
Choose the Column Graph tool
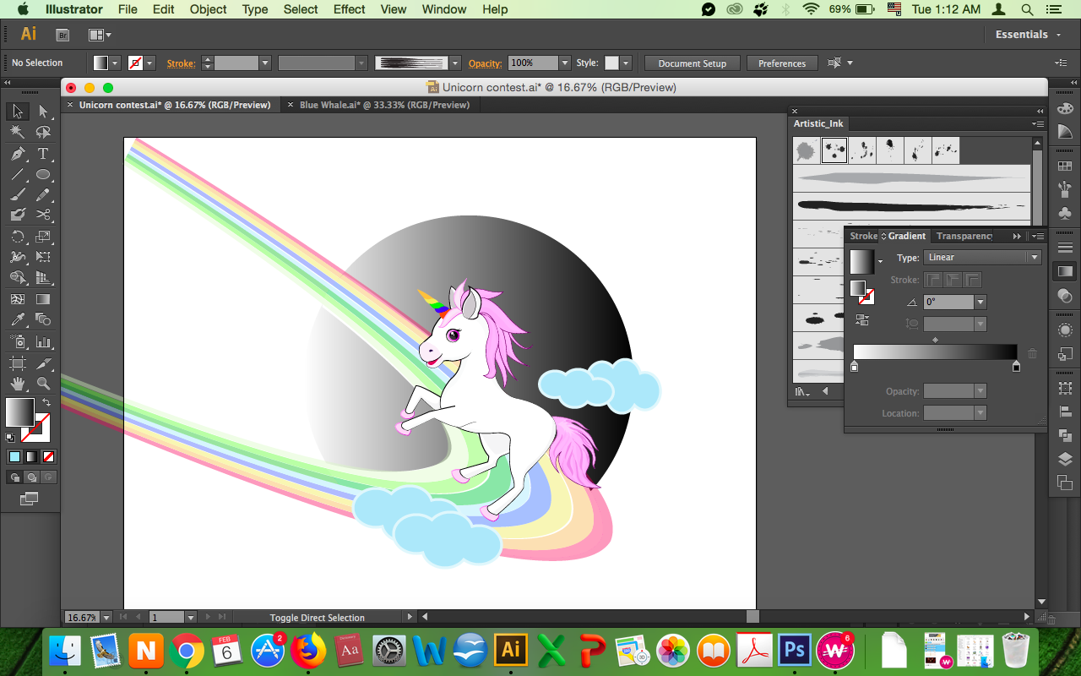(43, 341)
